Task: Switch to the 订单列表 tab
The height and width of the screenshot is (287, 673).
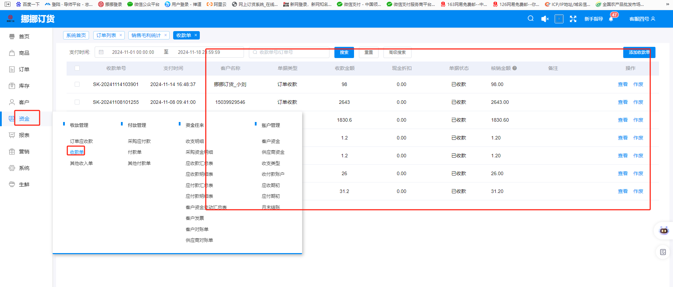Action: (106, 35)
